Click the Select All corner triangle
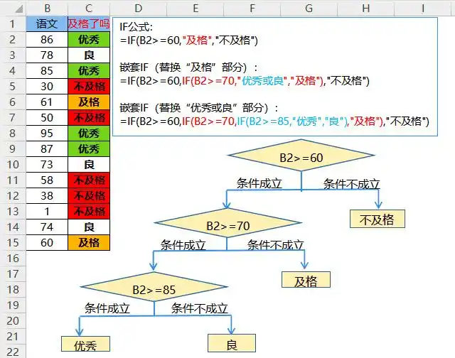The image size is (455, 358). pos(19,9)
